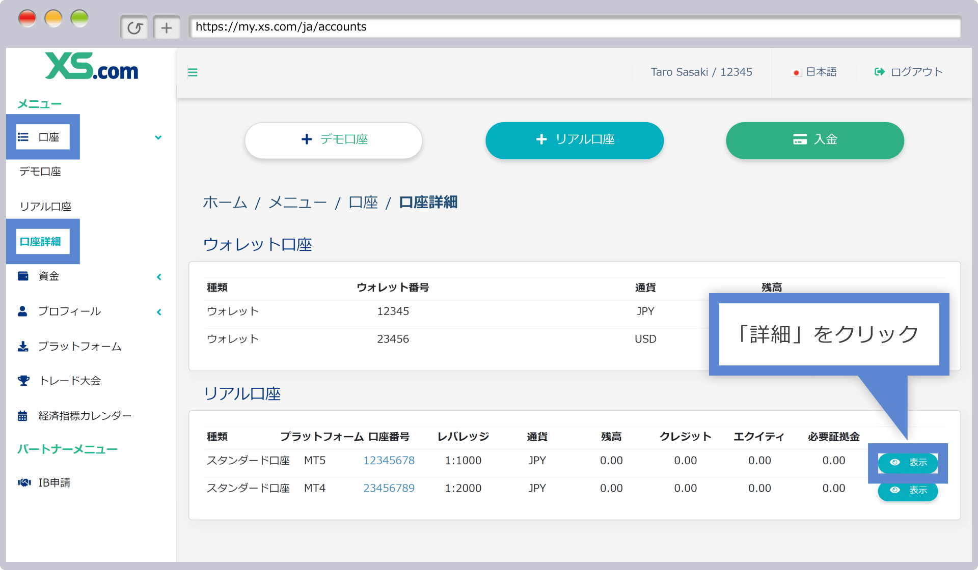This screenshot has width=978, height=570.
Task: Click the trophy icon beside トレード大会
Action: [23, 381]
